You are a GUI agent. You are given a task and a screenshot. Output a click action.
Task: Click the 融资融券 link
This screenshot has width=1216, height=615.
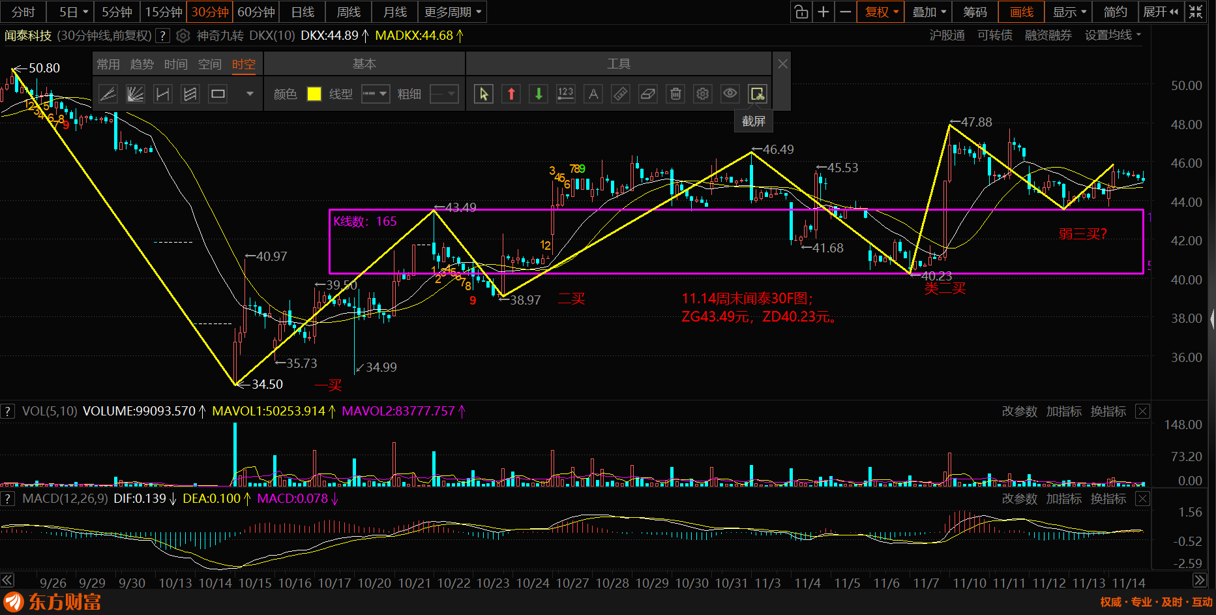point(1048,35)
